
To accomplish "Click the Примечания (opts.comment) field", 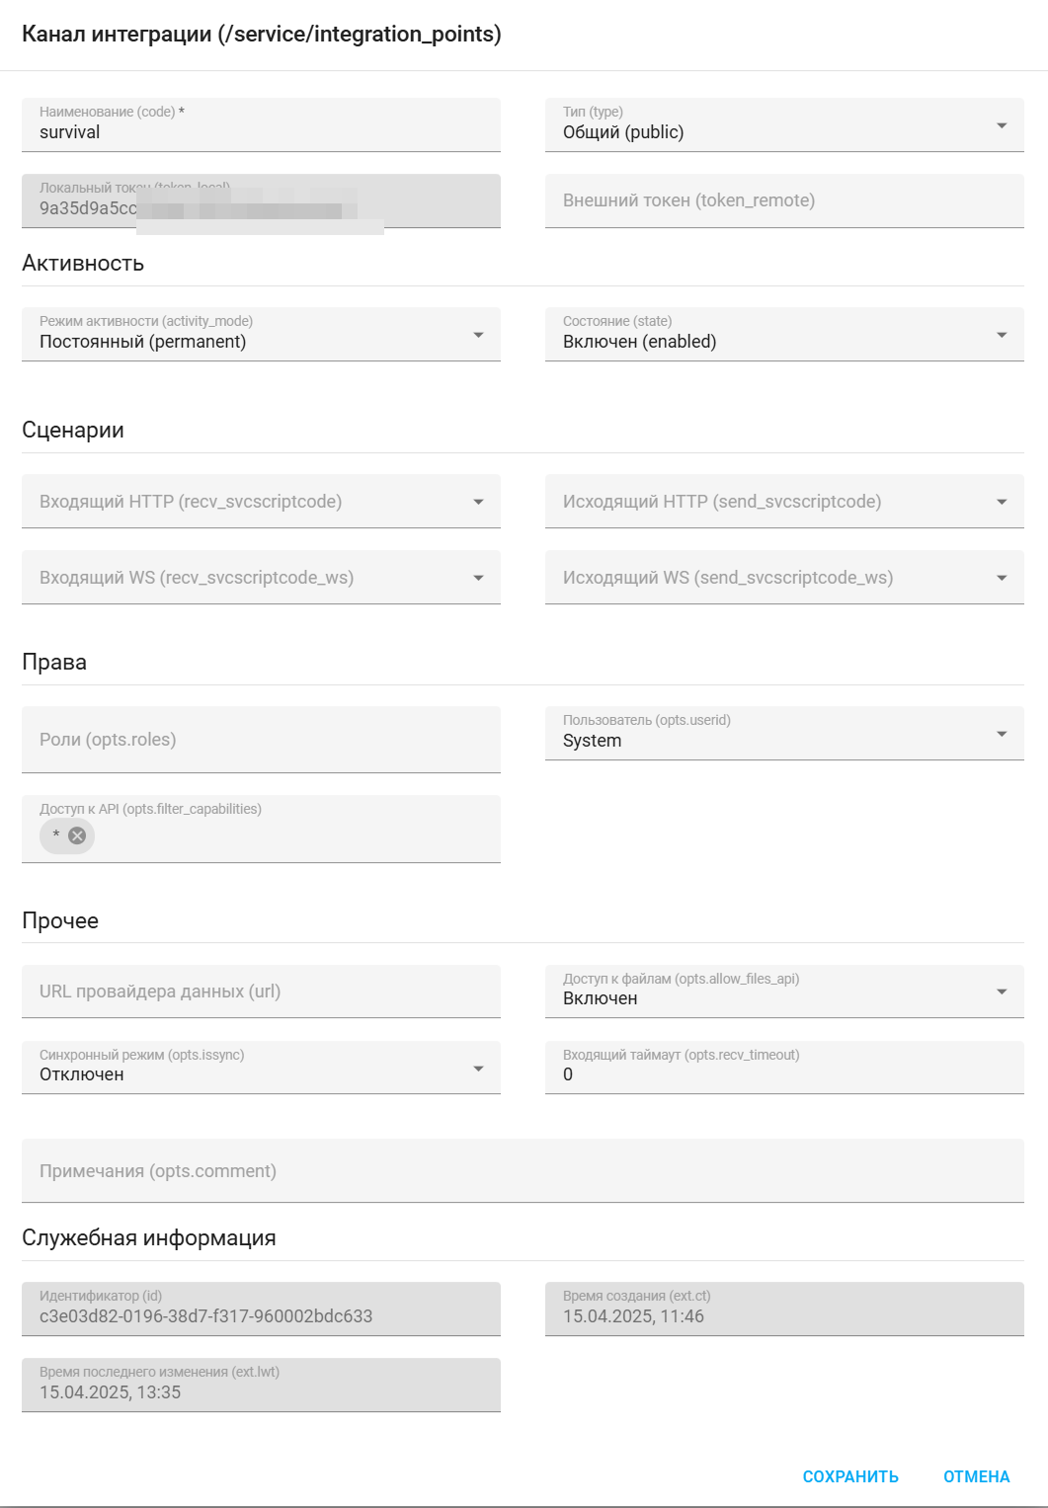I will (523, 1171).
